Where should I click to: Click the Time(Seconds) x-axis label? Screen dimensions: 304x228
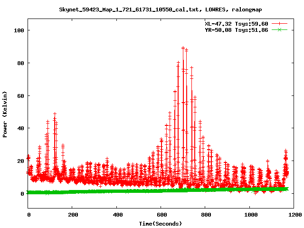pyautogui.click(x=161, y=224)
